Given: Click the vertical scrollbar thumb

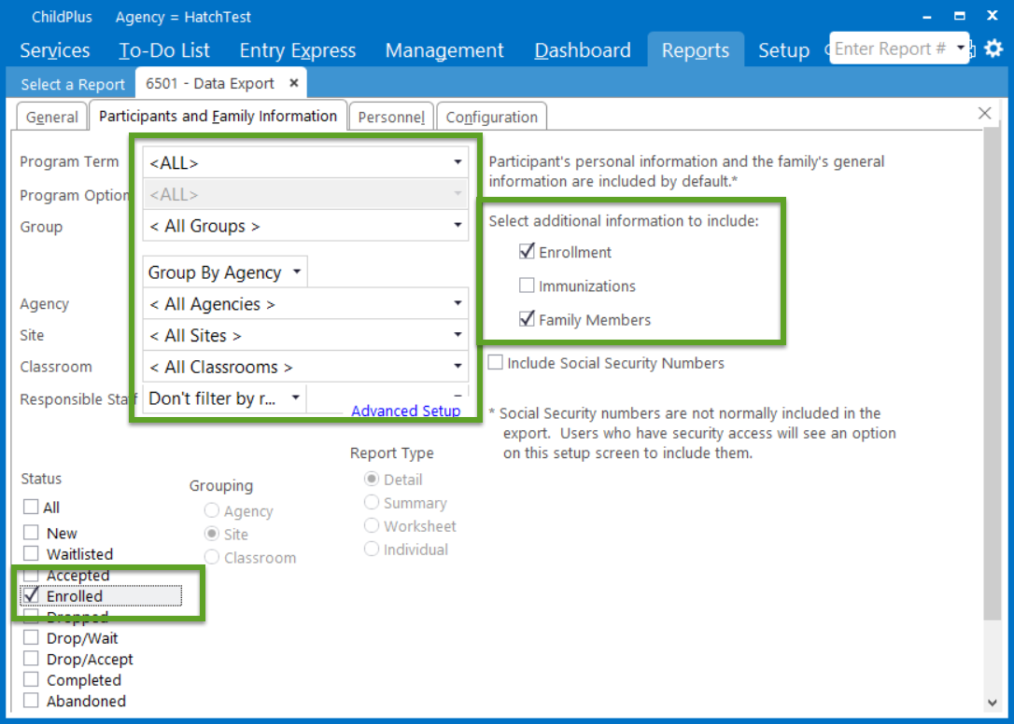Looking at the screenshot, I should point(993,373).
